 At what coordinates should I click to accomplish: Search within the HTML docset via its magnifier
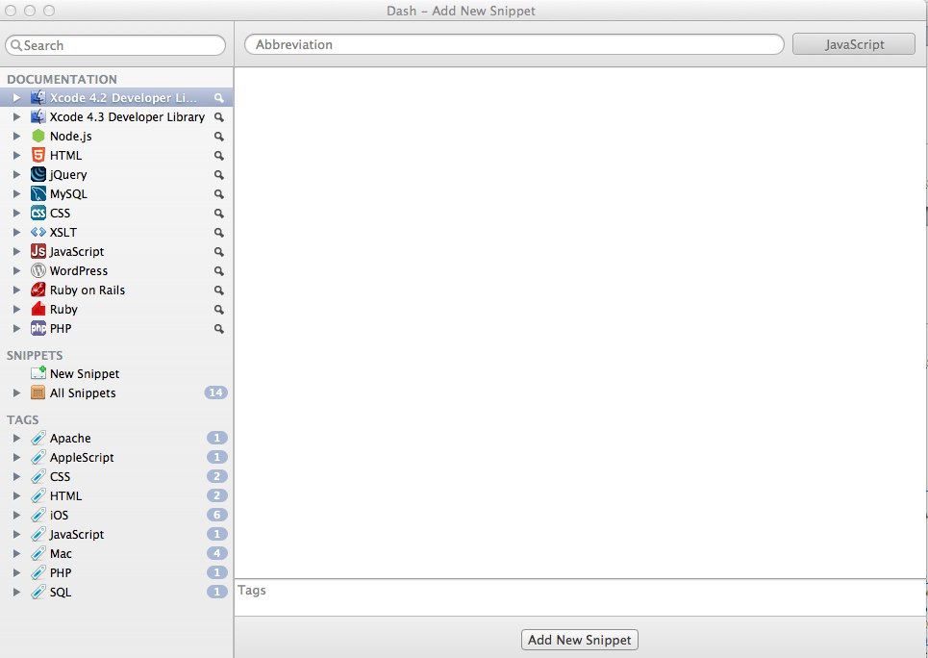[x=219, y=156]
